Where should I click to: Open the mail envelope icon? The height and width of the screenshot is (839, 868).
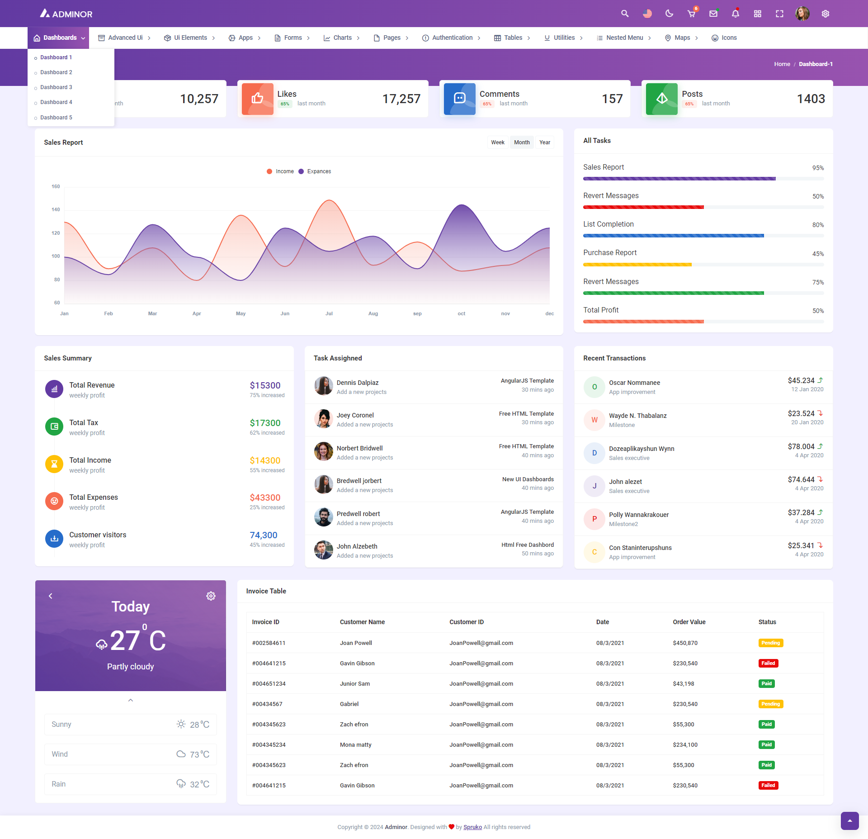[713, 14]
